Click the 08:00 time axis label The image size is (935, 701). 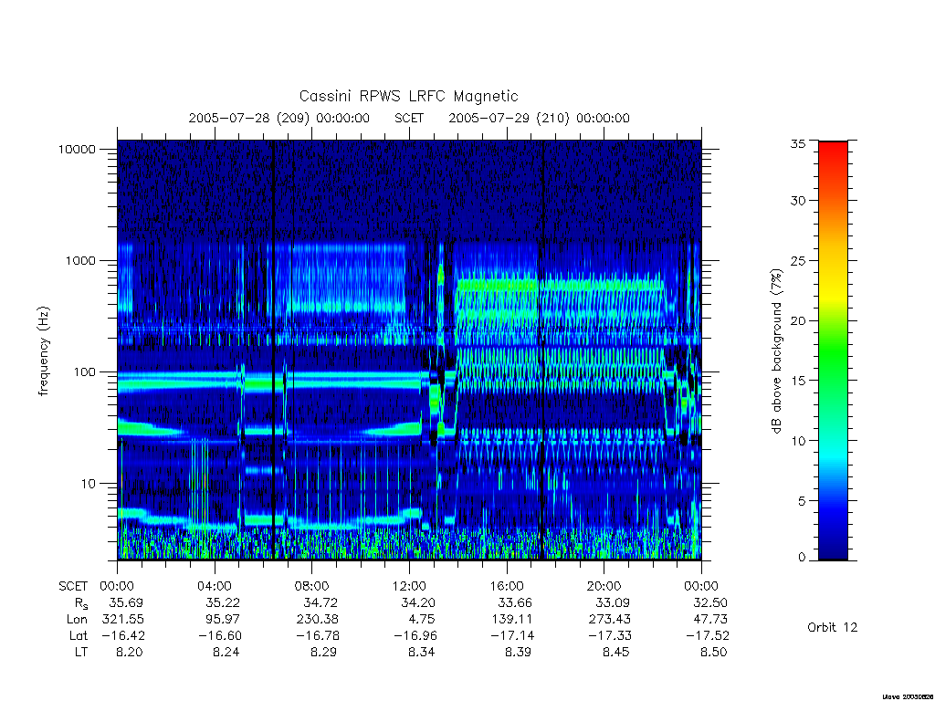(312, 586)
